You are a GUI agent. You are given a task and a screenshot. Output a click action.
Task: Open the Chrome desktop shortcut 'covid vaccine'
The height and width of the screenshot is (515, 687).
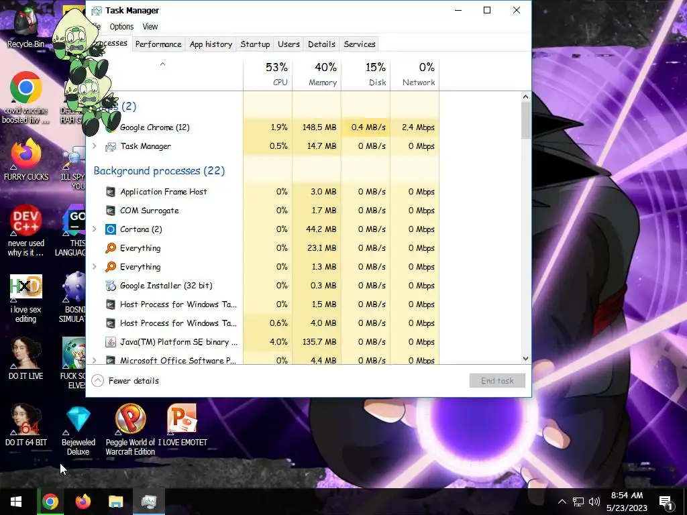tap(25, 97)
